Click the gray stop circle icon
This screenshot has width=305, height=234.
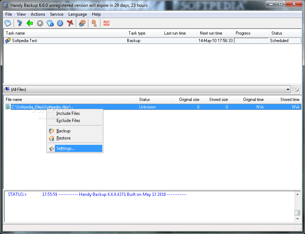pos(40,23)
